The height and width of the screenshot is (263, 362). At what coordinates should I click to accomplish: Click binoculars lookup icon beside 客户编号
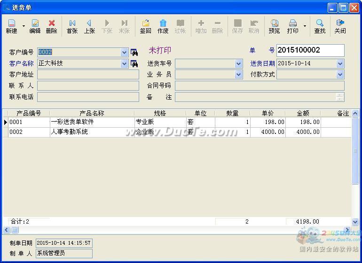(x=134, y=52)
